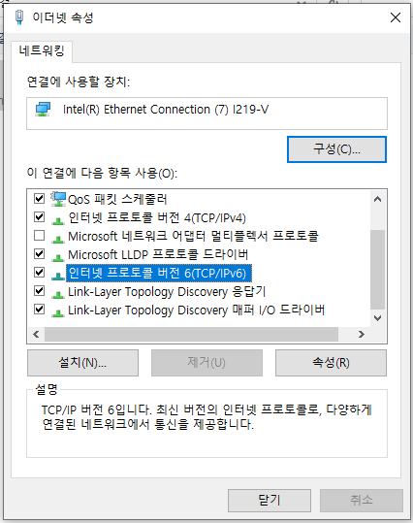Screen dimensions: 413x523
Task: Select Link-Layer Topology Discovery 응답기 row text
Action: pyautogui.click(x=167, y=292)
